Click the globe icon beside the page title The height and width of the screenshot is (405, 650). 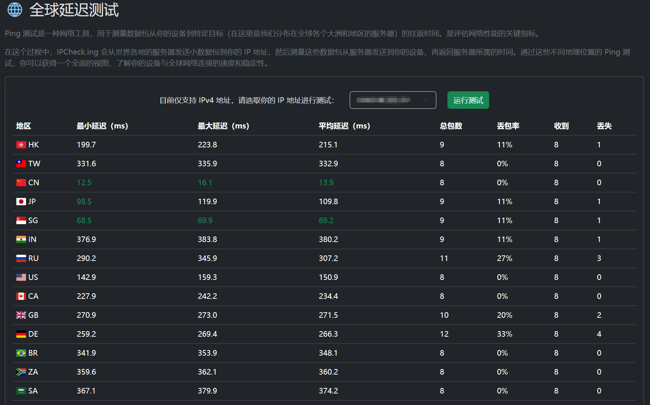point(15,10)
